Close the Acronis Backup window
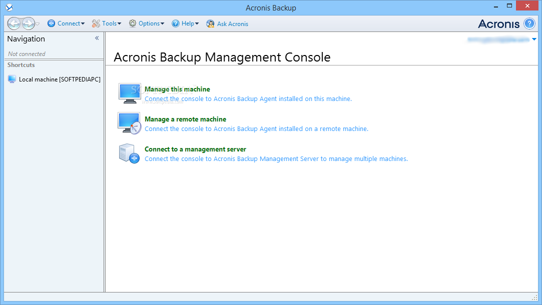Viewport: 542px width, 305px height. 527,6
